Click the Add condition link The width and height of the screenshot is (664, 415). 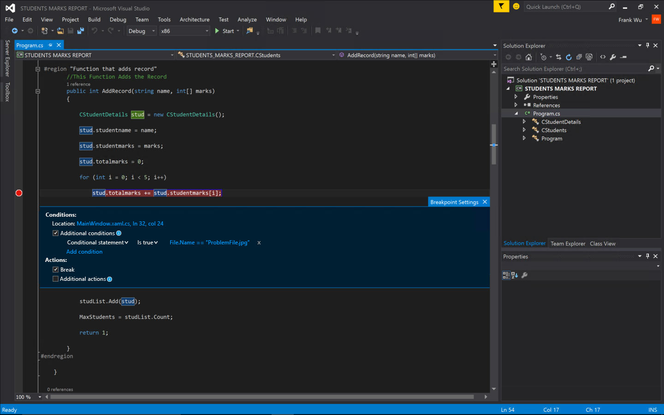pos(84,251)
